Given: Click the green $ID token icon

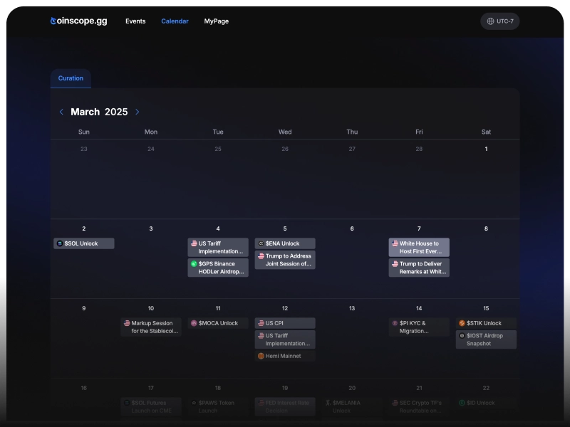Looking at the screenshot, I should (462, 403).
